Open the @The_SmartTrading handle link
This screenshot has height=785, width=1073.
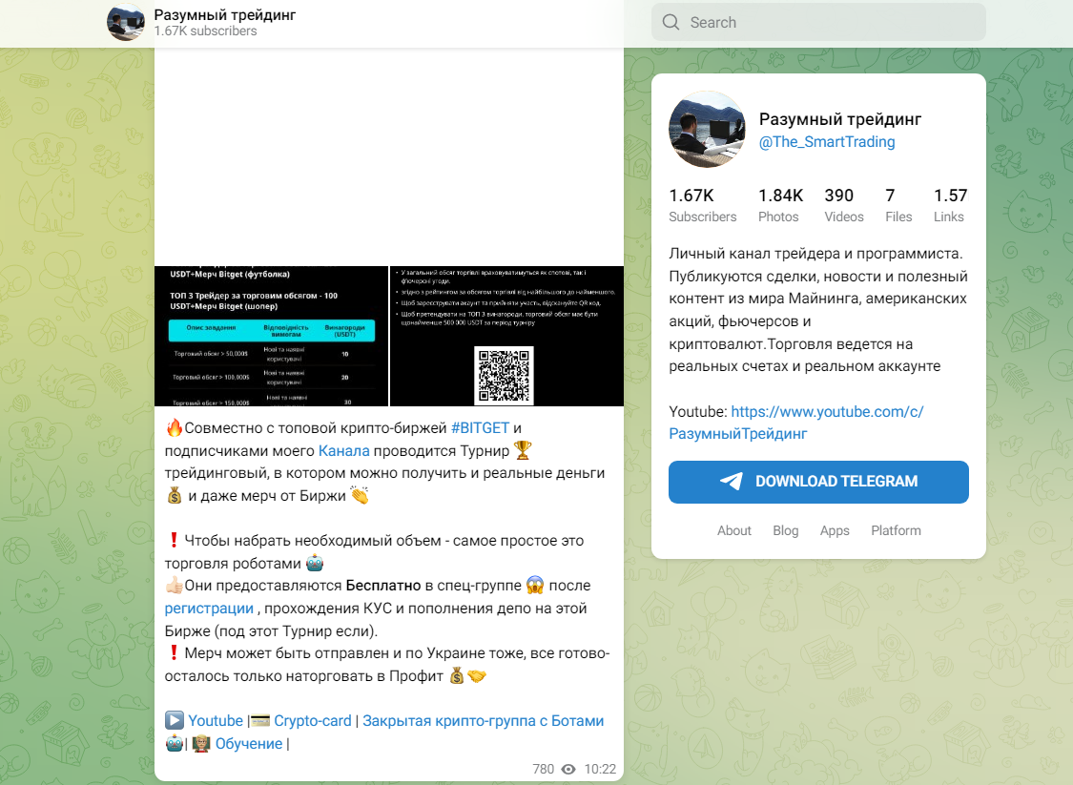coord(827,142)
